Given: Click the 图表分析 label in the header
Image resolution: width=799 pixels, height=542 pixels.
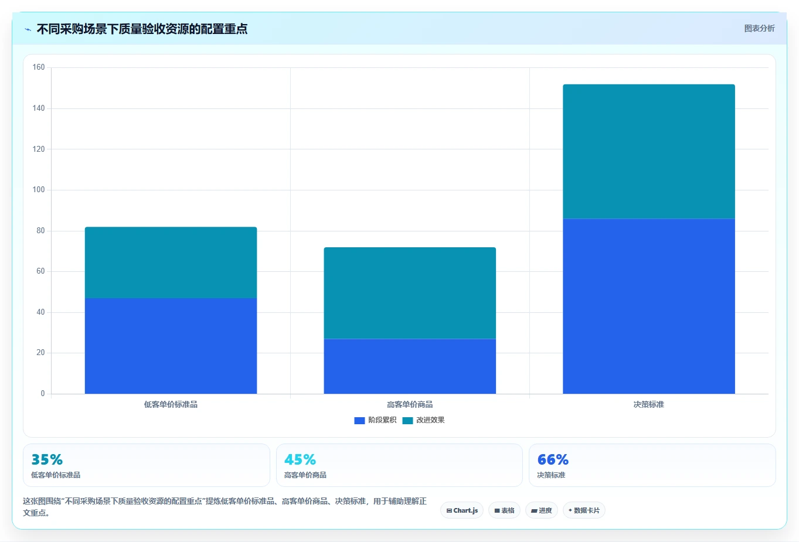Looking at the screenshot, I should click(759, 28).
